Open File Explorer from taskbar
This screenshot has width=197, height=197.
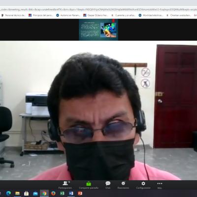[x=17, y=194]
